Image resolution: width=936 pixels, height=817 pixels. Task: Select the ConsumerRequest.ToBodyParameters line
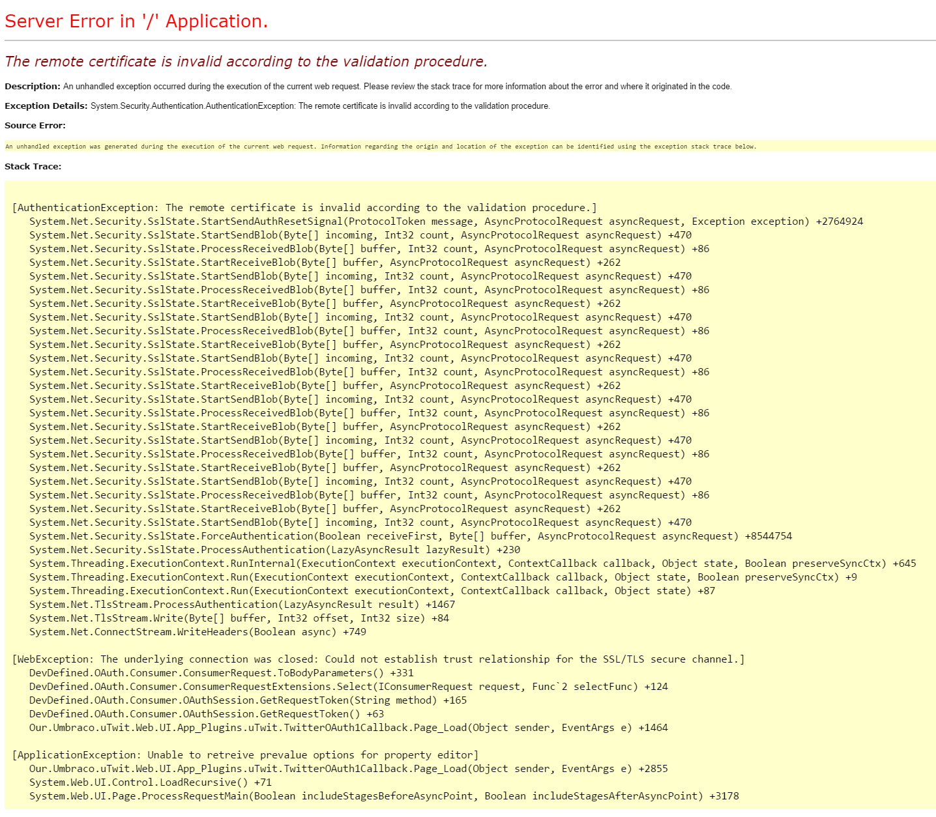pyautogui.click(x=221, y=673)
